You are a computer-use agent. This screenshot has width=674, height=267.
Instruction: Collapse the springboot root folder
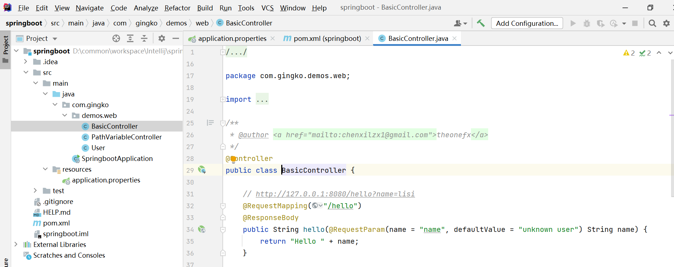[x=17, y=51]
